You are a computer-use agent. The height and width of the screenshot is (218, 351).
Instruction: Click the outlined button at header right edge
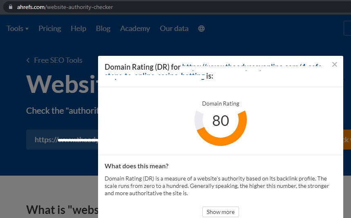point(347,29)
